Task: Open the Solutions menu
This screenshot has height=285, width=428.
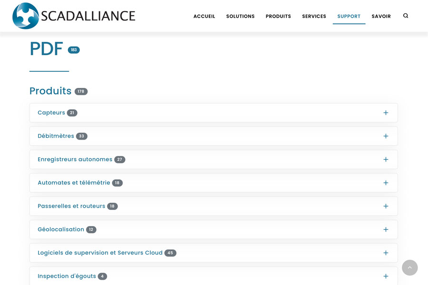Action: tap(240, 16)
